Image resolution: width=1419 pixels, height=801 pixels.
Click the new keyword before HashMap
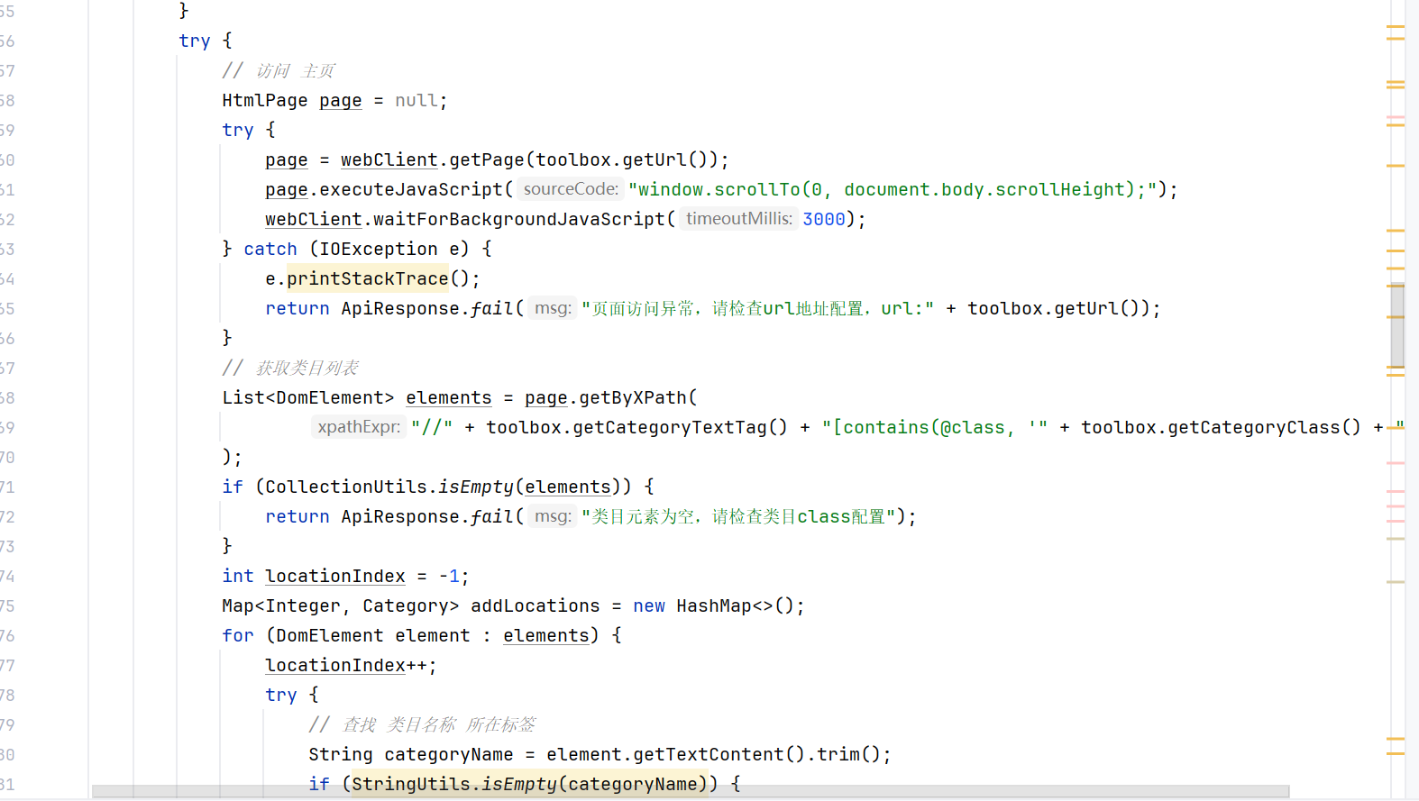click(x=649, y=605)
